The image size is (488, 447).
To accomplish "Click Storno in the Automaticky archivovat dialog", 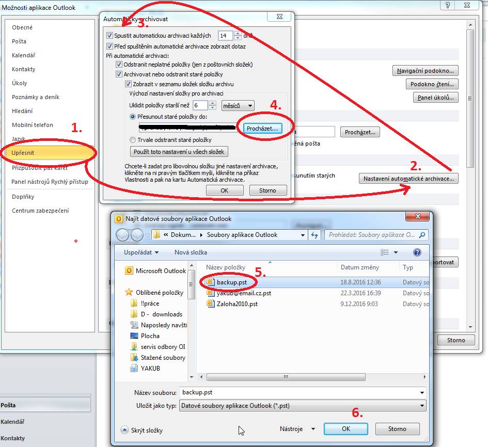I will point(267,190).
